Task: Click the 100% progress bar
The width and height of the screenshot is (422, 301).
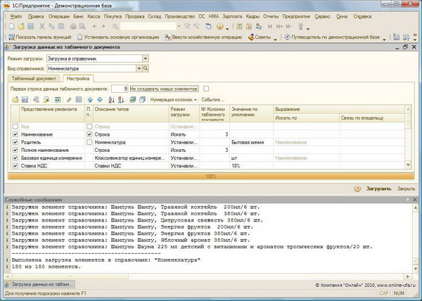Action: coord(211,177)
